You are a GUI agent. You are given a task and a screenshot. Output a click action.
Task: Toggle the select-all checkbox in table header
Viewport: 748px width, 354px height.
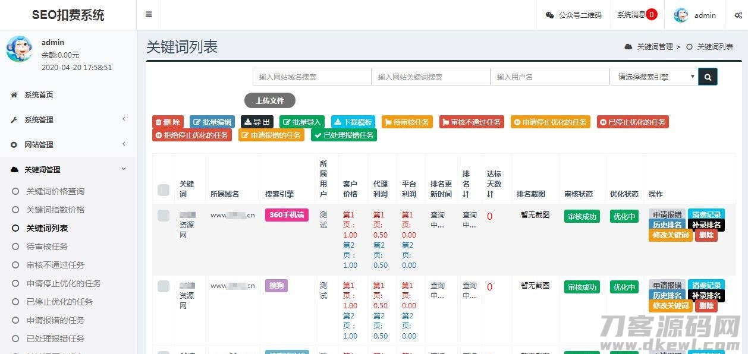(x=163, y=191)
